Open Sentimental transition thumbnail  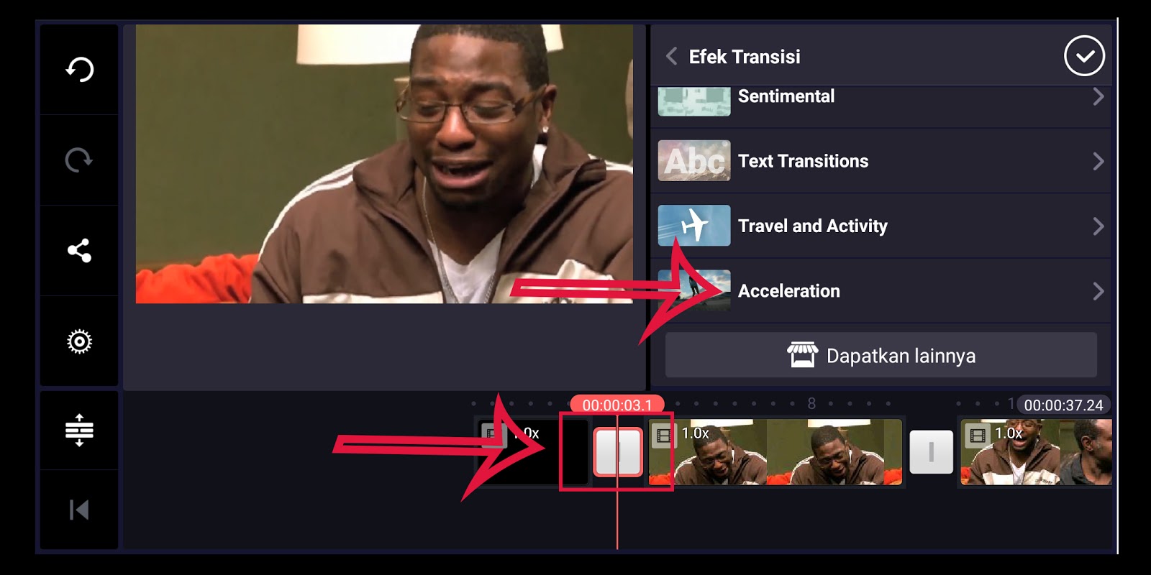694,101
